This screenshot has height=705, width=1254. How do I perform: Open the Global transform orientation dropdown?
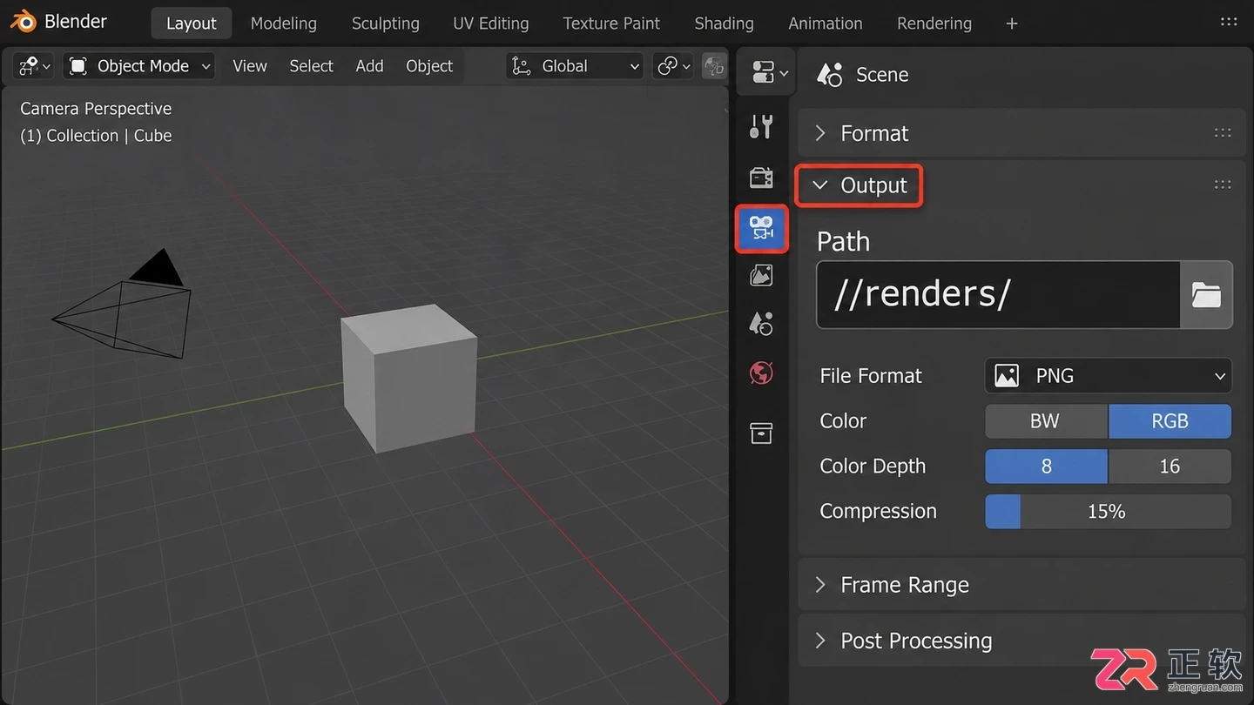(576, 66)
